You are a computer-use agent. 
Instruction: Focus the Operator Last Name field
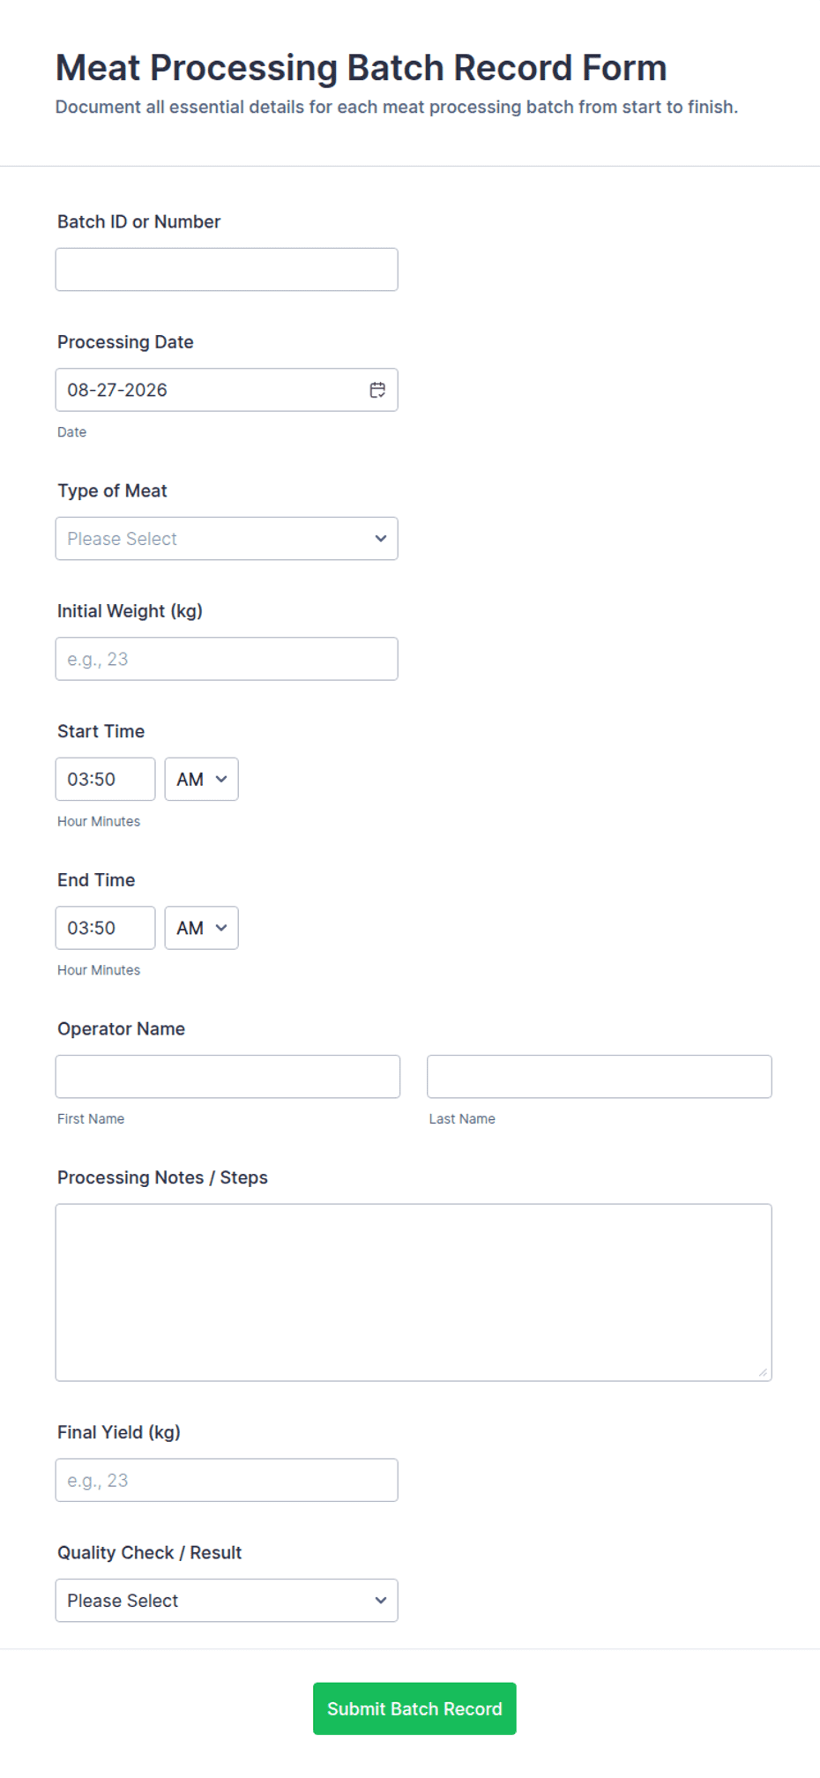[x=600, y=1077]
